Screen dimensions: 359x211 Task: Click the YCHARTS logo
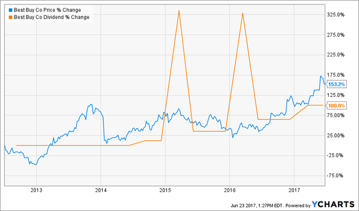333,204
